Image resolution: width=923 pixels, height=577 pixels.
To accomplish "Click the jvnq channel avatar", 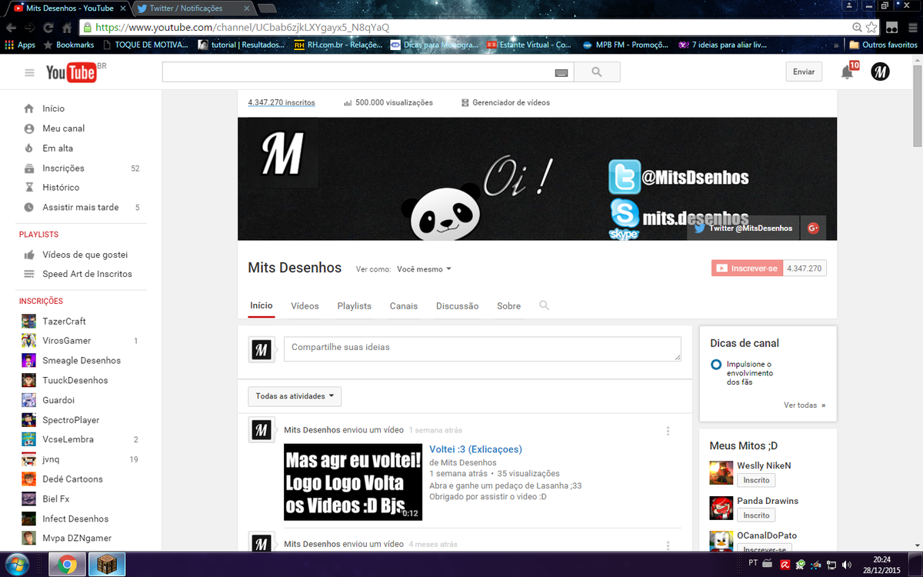I will (28, 459).
